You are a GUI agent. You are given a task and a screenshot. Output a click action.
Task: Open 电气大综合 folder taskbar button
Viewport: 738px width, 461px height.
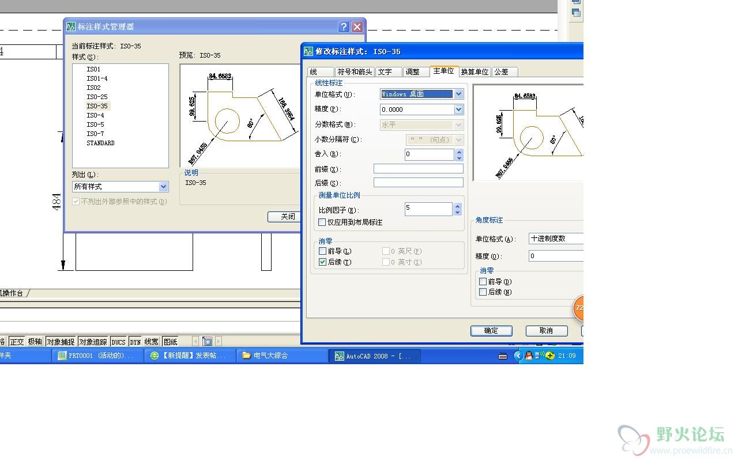coord(283,356)
